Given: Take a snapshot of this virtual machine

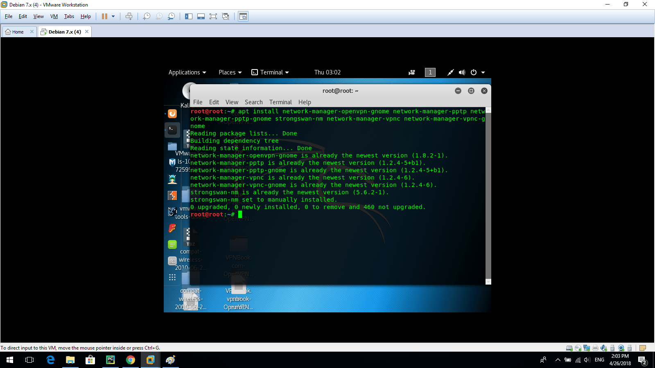Looking at the screenshot, I should click(147, 16).
